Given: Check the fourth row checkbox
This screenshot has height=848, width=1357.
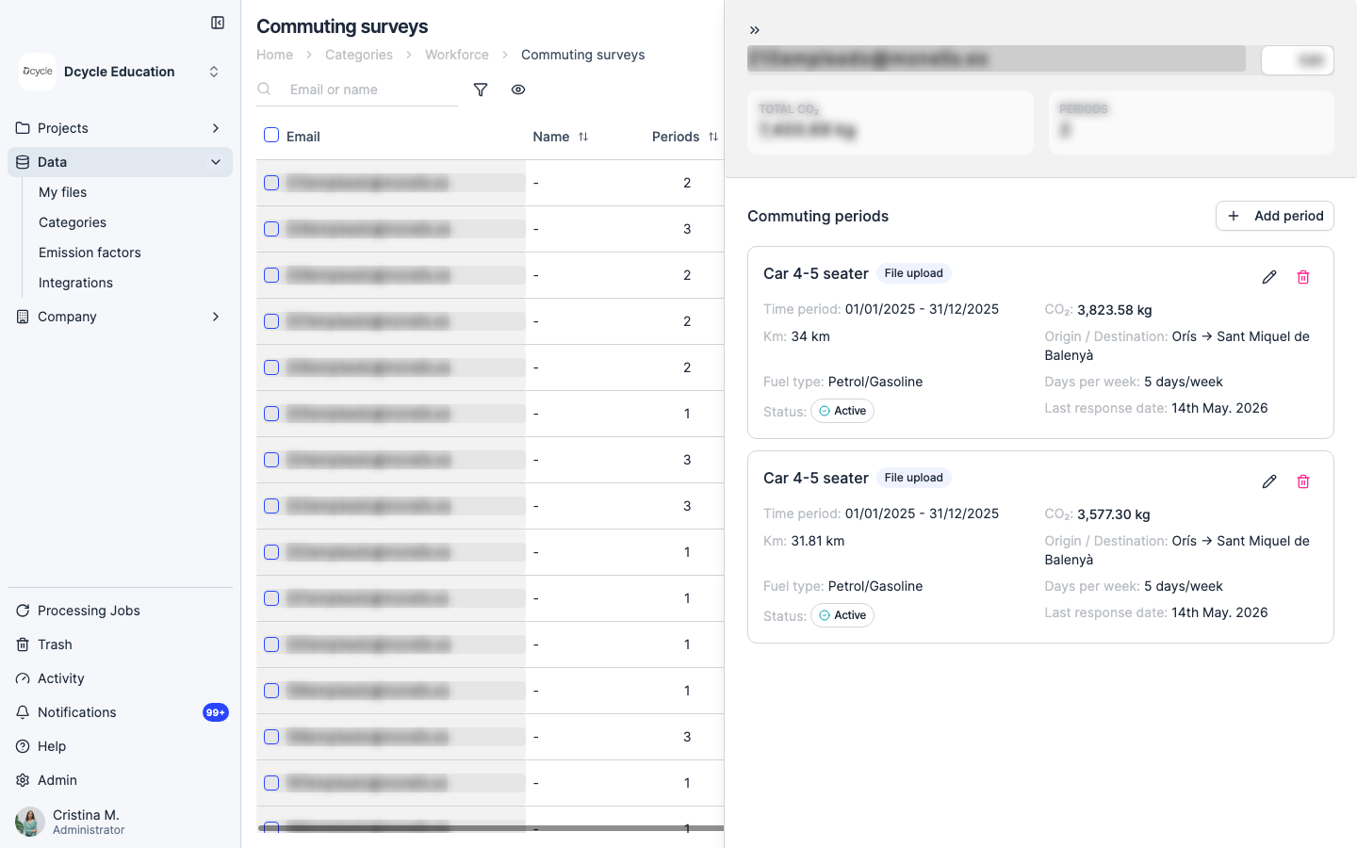Looking at the screenshot, I should click(271, 321).
